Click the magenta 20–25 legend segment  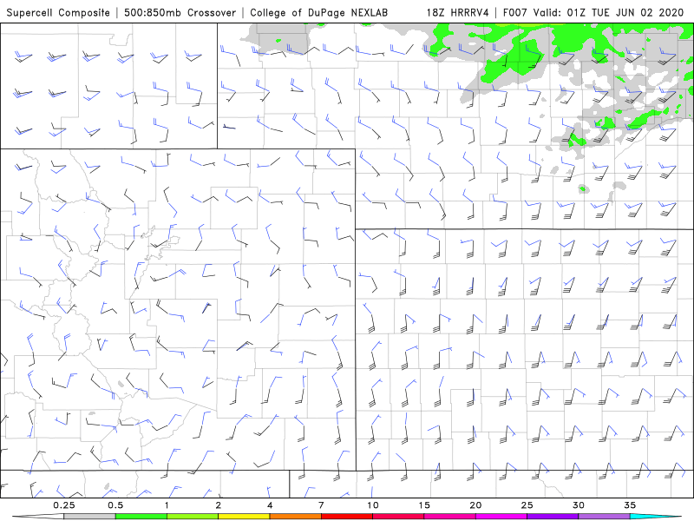501,517
